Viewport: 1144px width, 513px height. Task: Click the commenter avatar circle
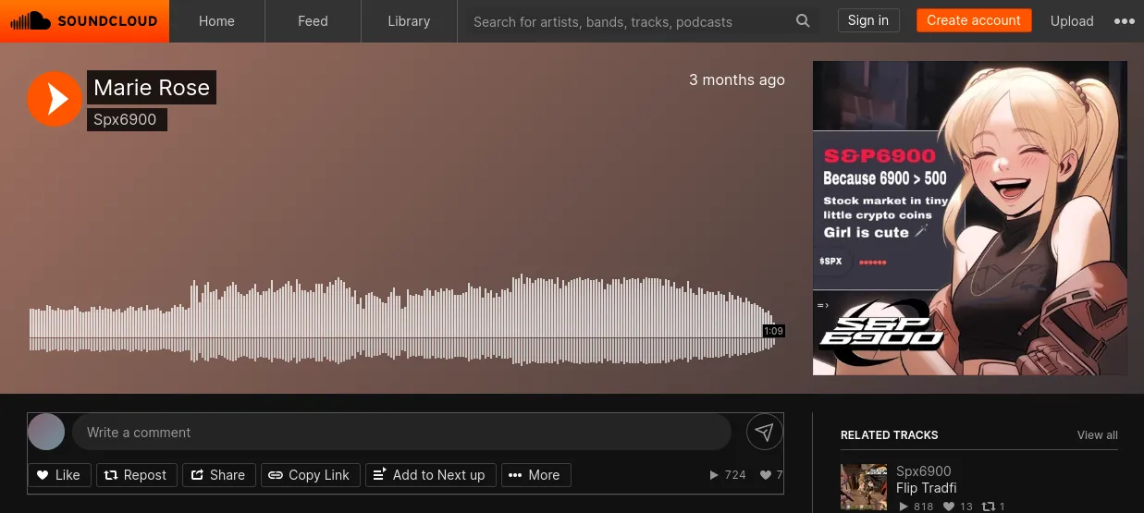click(46, 432)
